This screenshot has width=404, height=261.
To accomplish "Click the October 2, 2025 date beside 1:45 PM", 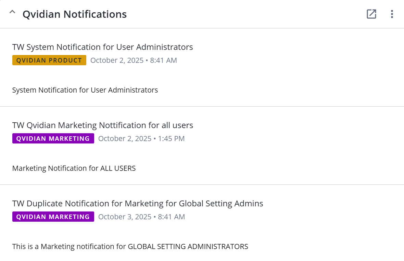I will click(x=125, y=139).
